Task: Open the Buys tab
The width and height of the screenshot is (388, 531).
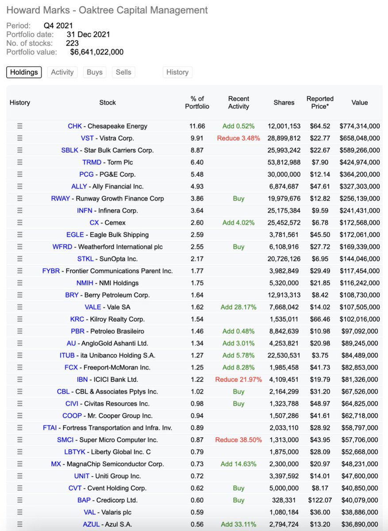Action: (95, 72)
